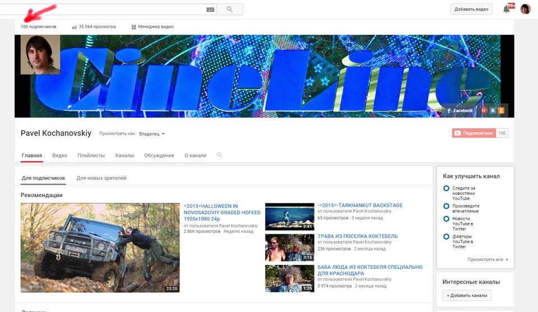Open the account avatar in the top right

(525, 9)
